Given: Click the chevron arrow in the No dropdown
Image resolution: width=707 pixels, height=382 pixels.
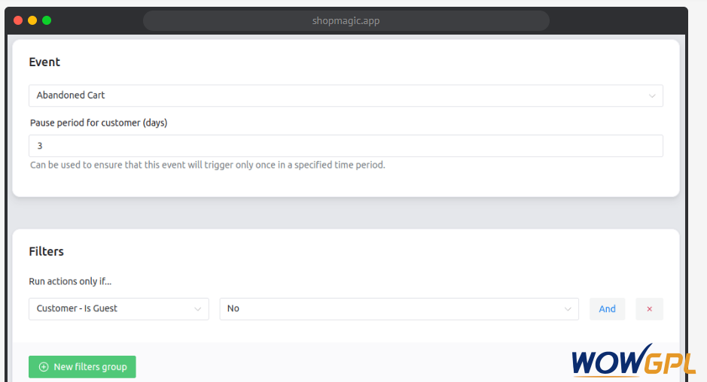Looking at the screenshot, I should (568, 309).
